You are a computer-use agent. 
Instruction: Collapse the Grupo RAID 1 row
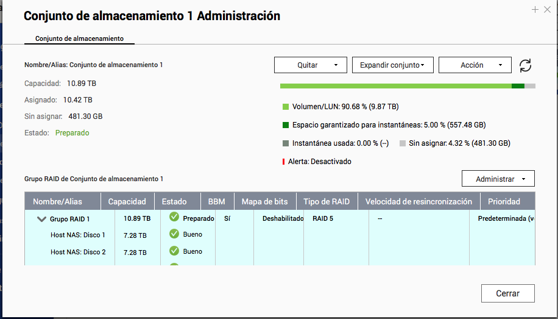[x=41, y=219]
